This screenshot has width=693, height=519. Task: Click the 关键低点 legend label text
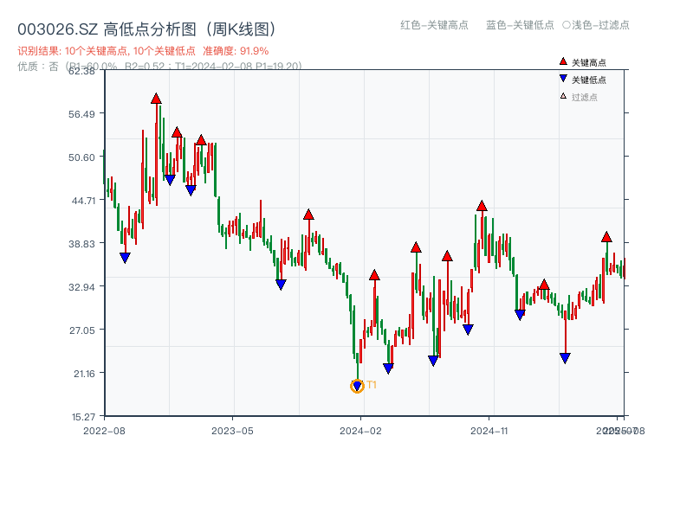[589, 80]
